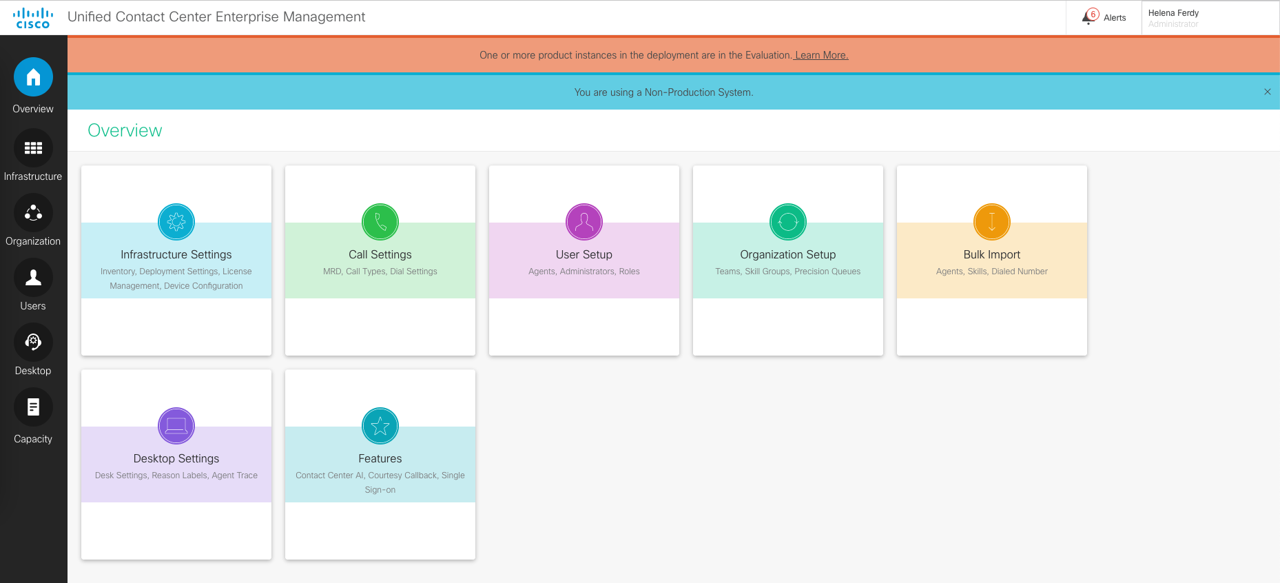This screenshot has height=583, width=1280.
Task: Click the blue gear Infrastructure Settings icon
Action: [x=176, y=222]
